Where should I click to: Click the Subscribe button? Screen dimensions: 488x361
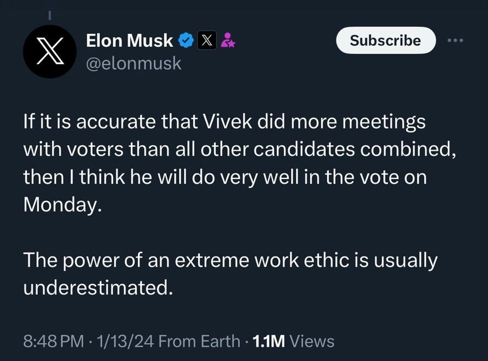point(385,41)
